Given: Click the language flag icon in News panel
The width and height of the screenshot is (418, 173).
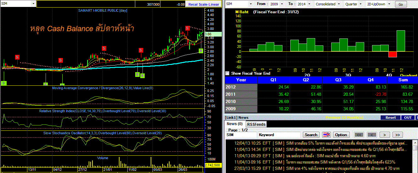Looking at the screenshot, I should (x=326, y=135).
